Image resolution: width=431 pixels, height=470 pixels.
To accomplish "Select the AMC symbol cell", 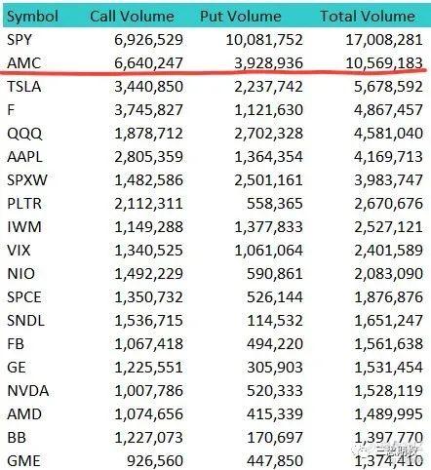I will tap(24, 63).
